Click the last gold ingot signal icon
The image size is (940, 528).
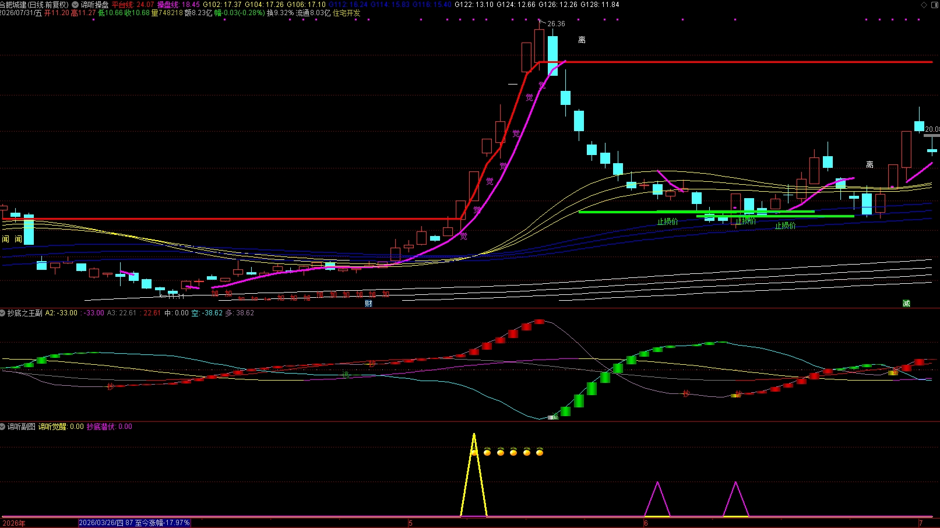(540, 452)
